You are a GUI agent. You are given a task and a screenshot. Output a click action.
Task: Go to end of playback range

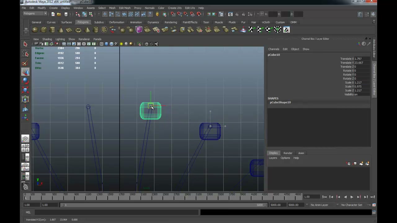pyautogui.click(x=373, y=197)
